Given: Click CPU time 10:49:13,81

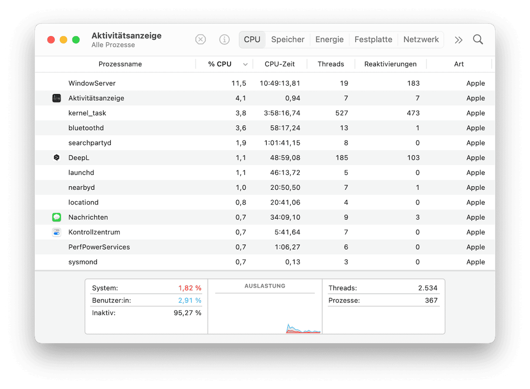Looking at the screenshot, I should click(280, 83).
